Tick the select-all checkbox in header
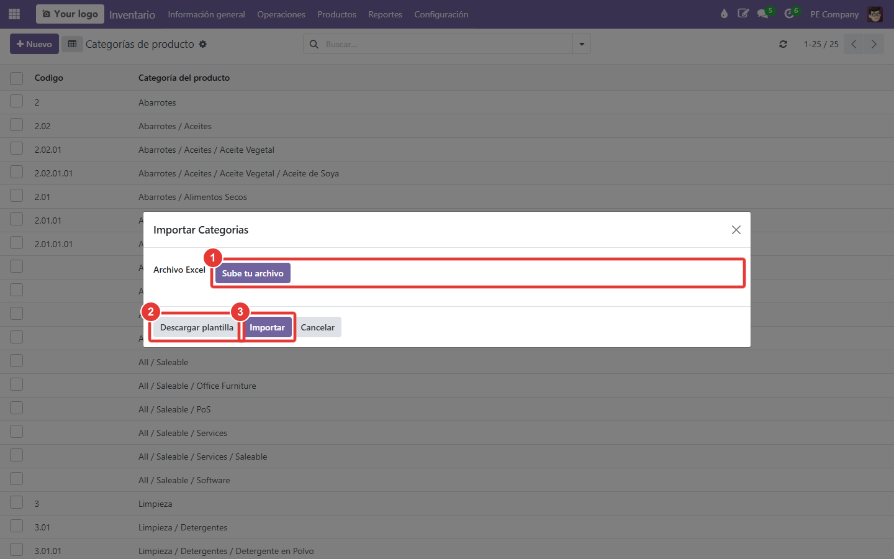The height and width of the screenshot is (559, 894). 17,78
